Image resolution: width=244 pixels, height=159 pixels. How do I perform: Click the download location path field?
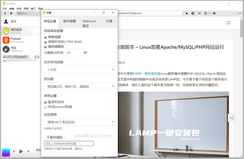[x=69, y=143]
